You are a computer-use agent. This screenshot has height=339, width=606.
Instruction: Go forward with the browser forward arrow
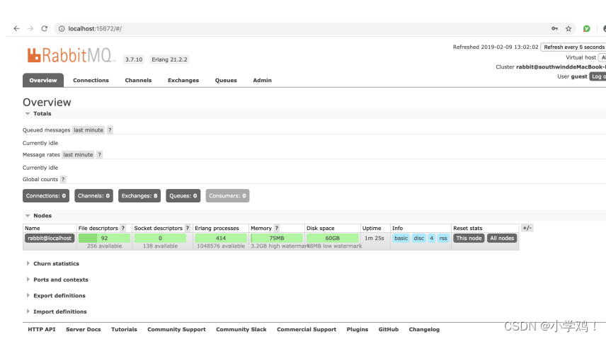(x=30, y=28)
